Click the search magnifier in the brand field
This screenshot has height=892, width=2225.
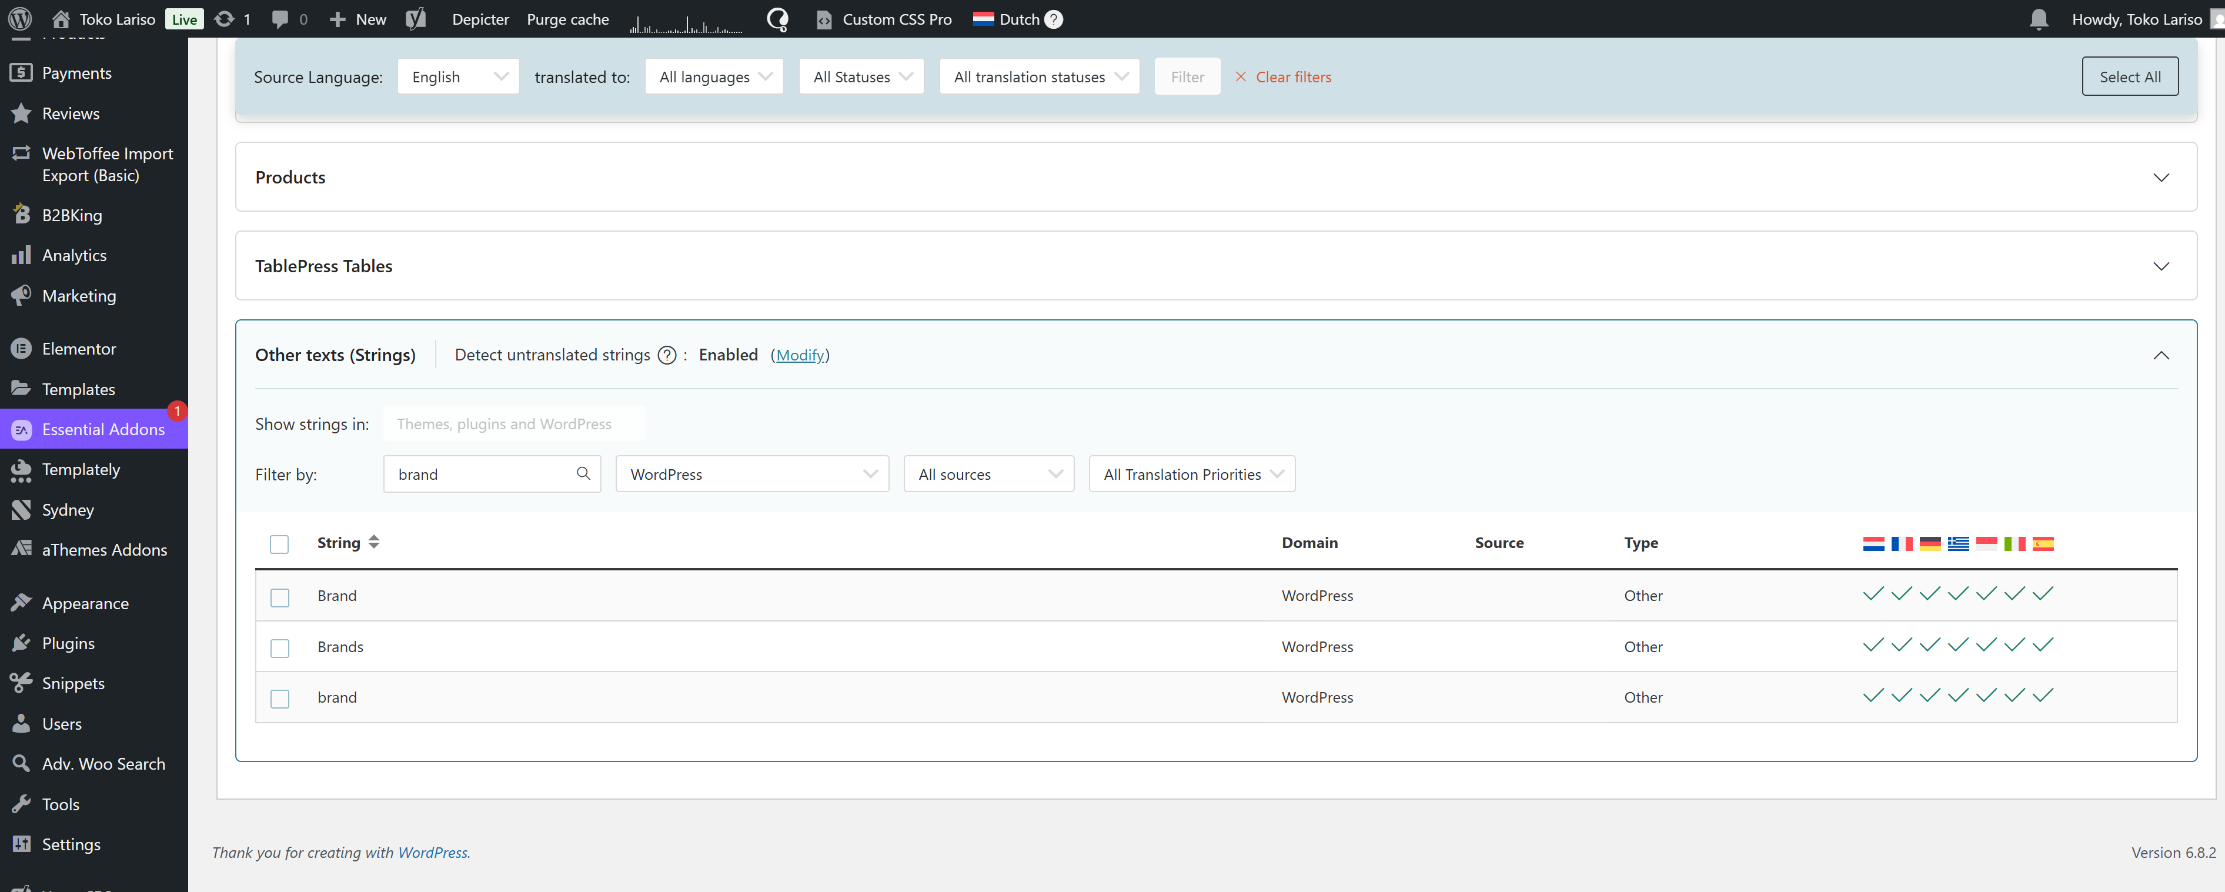583,473
